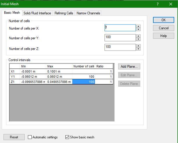Click the Max column header
Screen dimensions: 178x143
(x=59, y=66)
